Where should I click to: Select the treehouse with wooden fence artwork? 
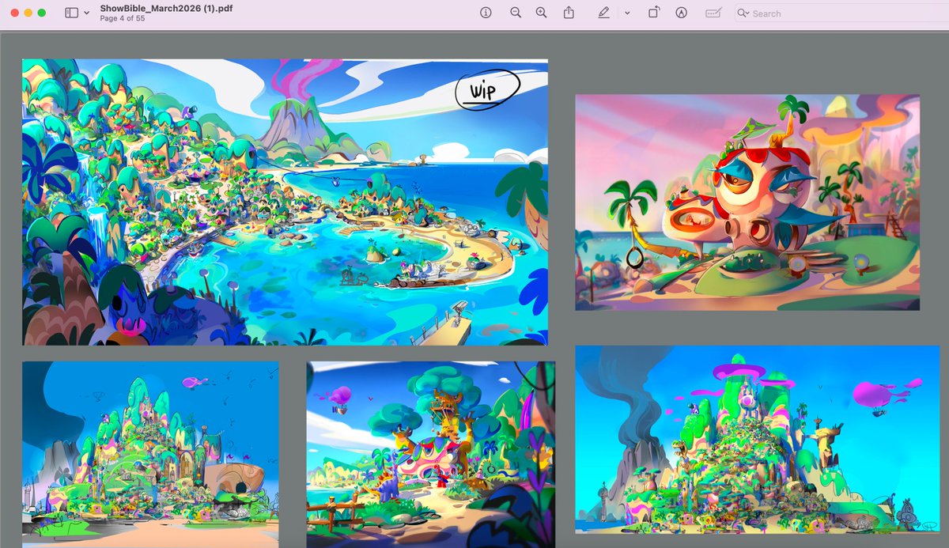(x=431, y=455)
